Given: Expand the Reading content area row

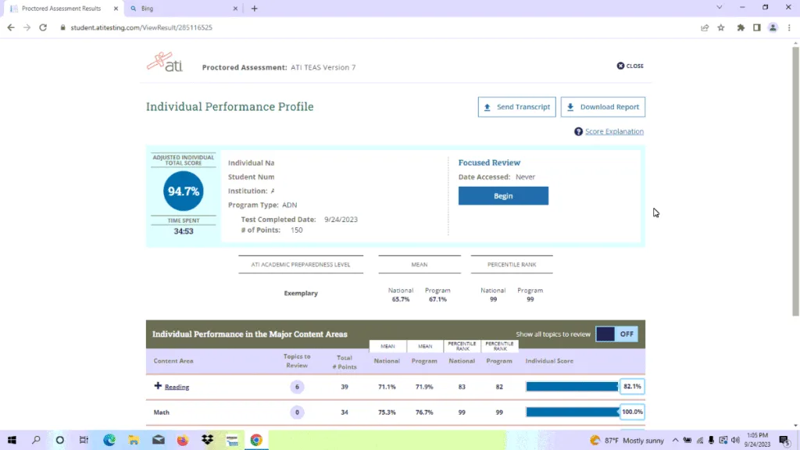Looking at the screenshot, I should click(x=158, y=387).
